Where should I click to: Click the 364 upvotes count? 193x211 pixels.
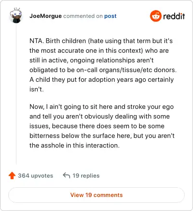36,176
